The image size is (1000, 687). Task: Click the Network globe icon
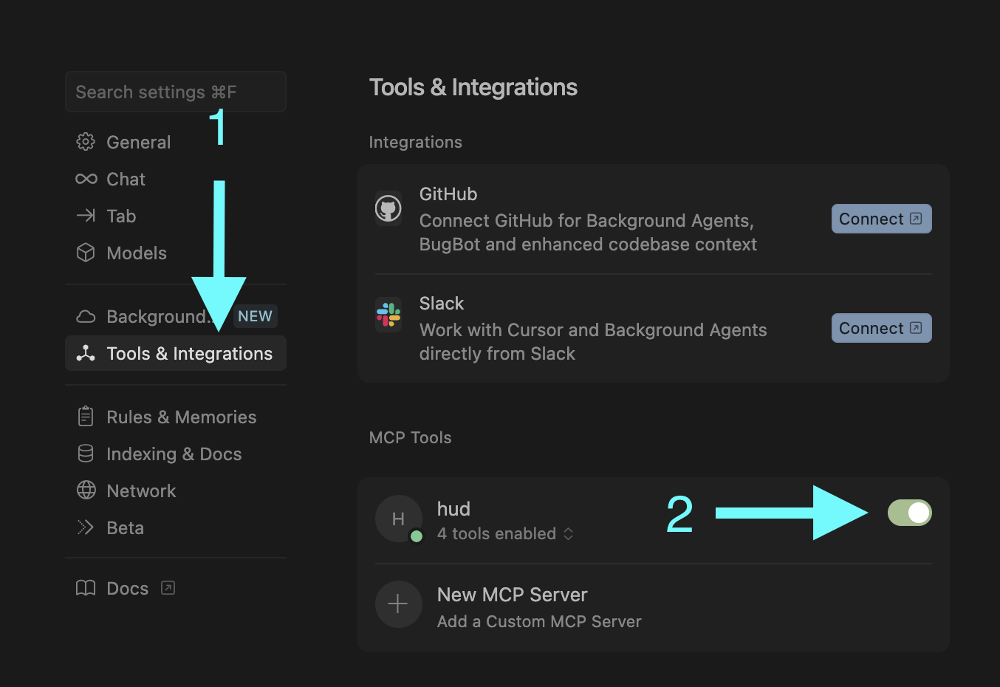(x=86, y=491)
